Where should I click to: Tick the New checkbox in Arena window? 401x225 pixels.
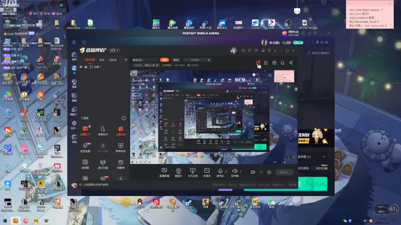[x=313, y=168]
